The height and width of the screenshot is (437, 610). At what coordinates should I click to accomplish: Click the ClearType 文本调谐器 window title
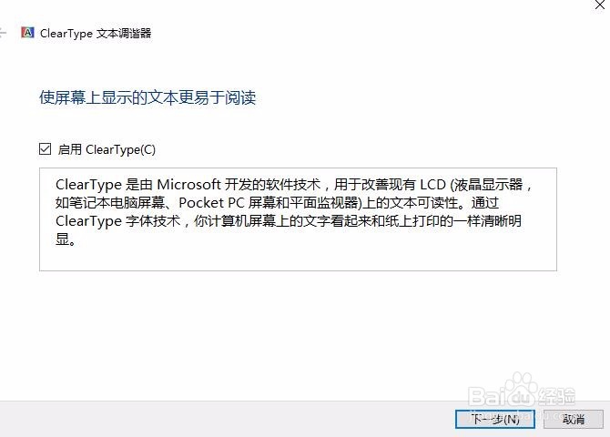(x=96, y=33)
